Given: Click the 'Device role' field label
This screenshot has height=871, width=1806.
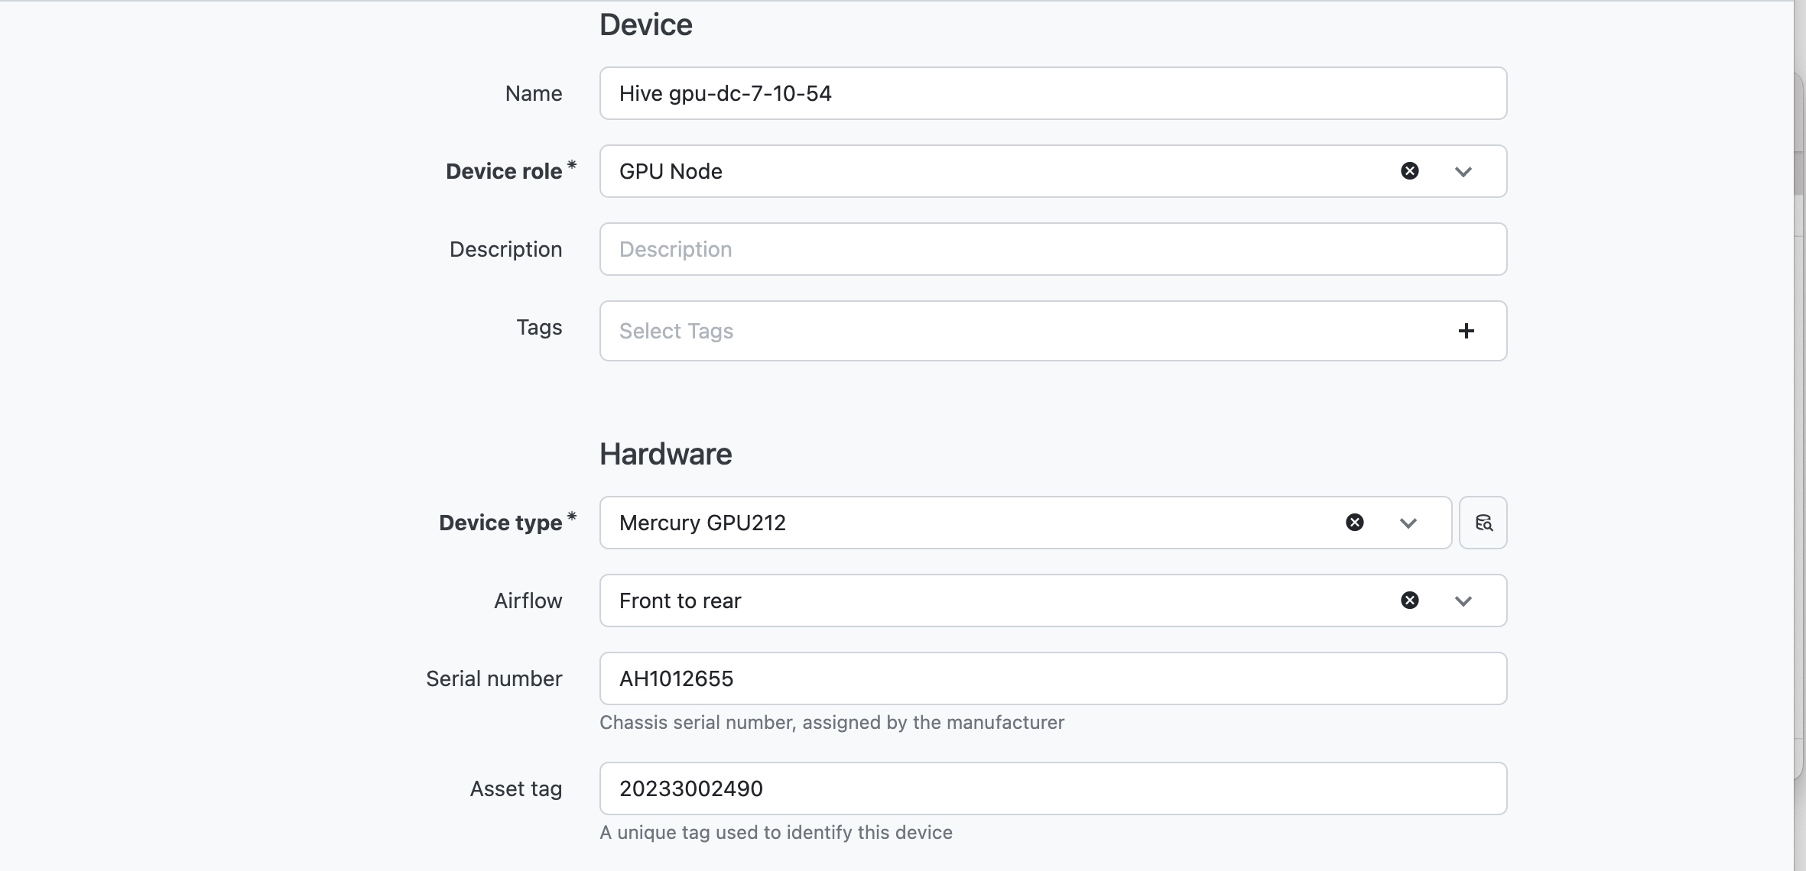Looking at the screenshot, I should (504, 171).
